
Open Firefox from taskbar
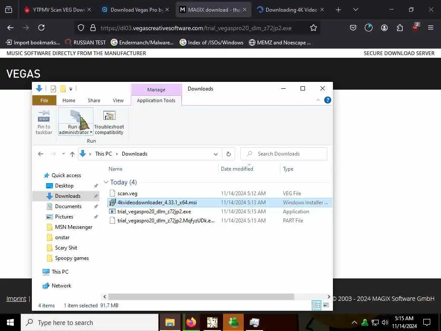point(191,322)
